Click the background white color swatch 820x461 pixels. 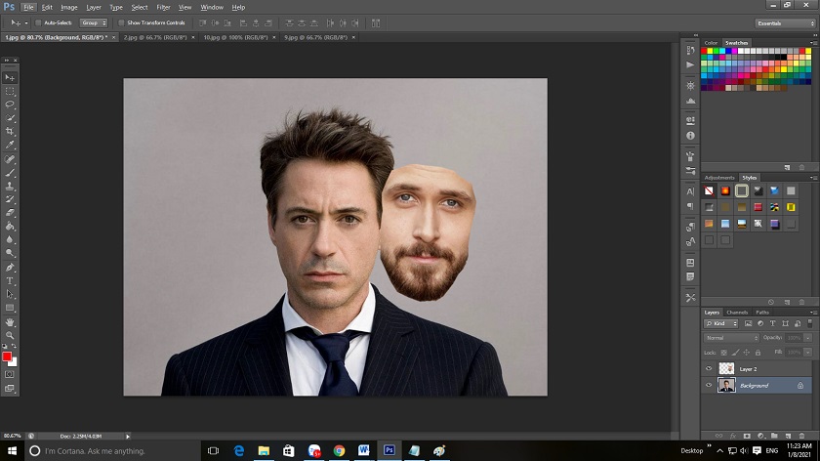click(x=14, y=362)
